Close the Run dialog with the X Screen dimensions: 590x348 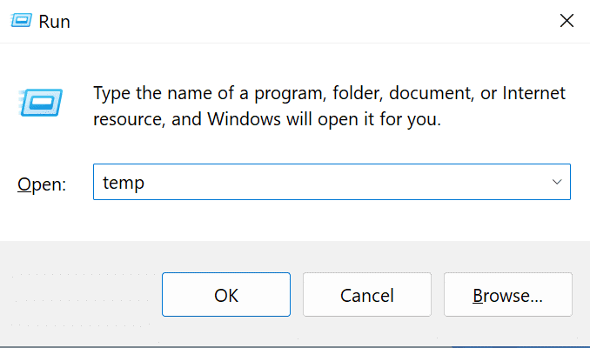click(x=567, y=20)
